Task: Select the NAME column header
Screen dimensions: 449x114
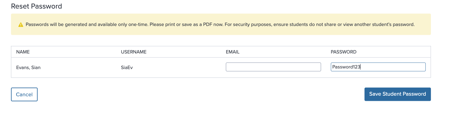Action: pos(23,52)
